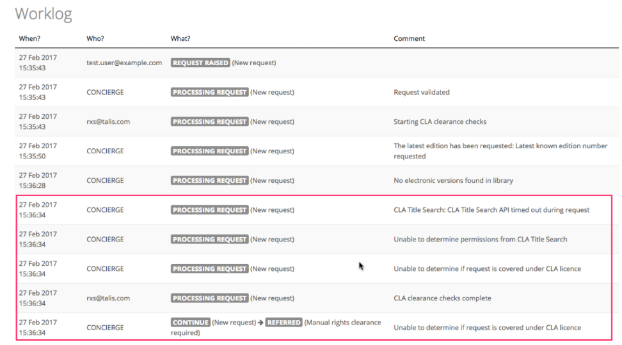Image resolution: width=622 pixels, height=345 pixels.
Task: Click test.user@example.com in the Who column
Action: pyautogui.click(x=124, y=63)
